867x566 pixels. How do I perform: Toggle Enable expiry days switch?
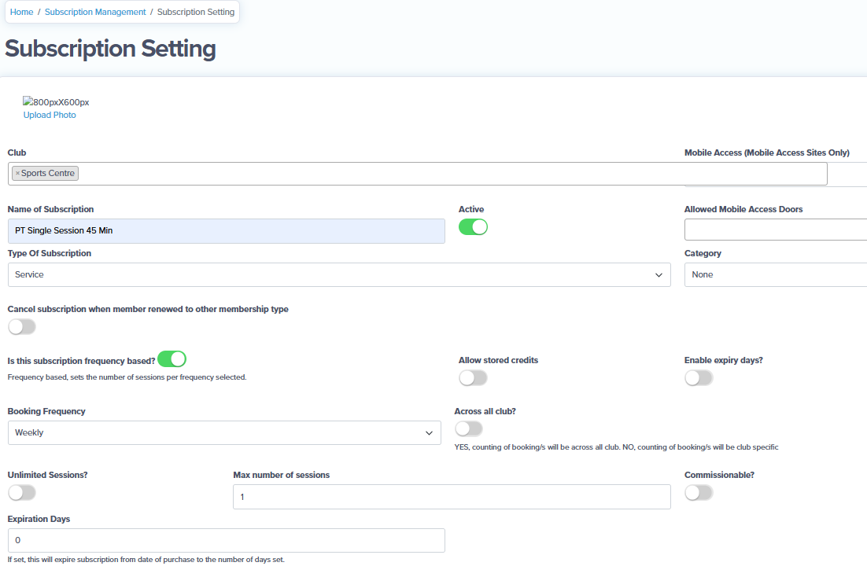699,378
